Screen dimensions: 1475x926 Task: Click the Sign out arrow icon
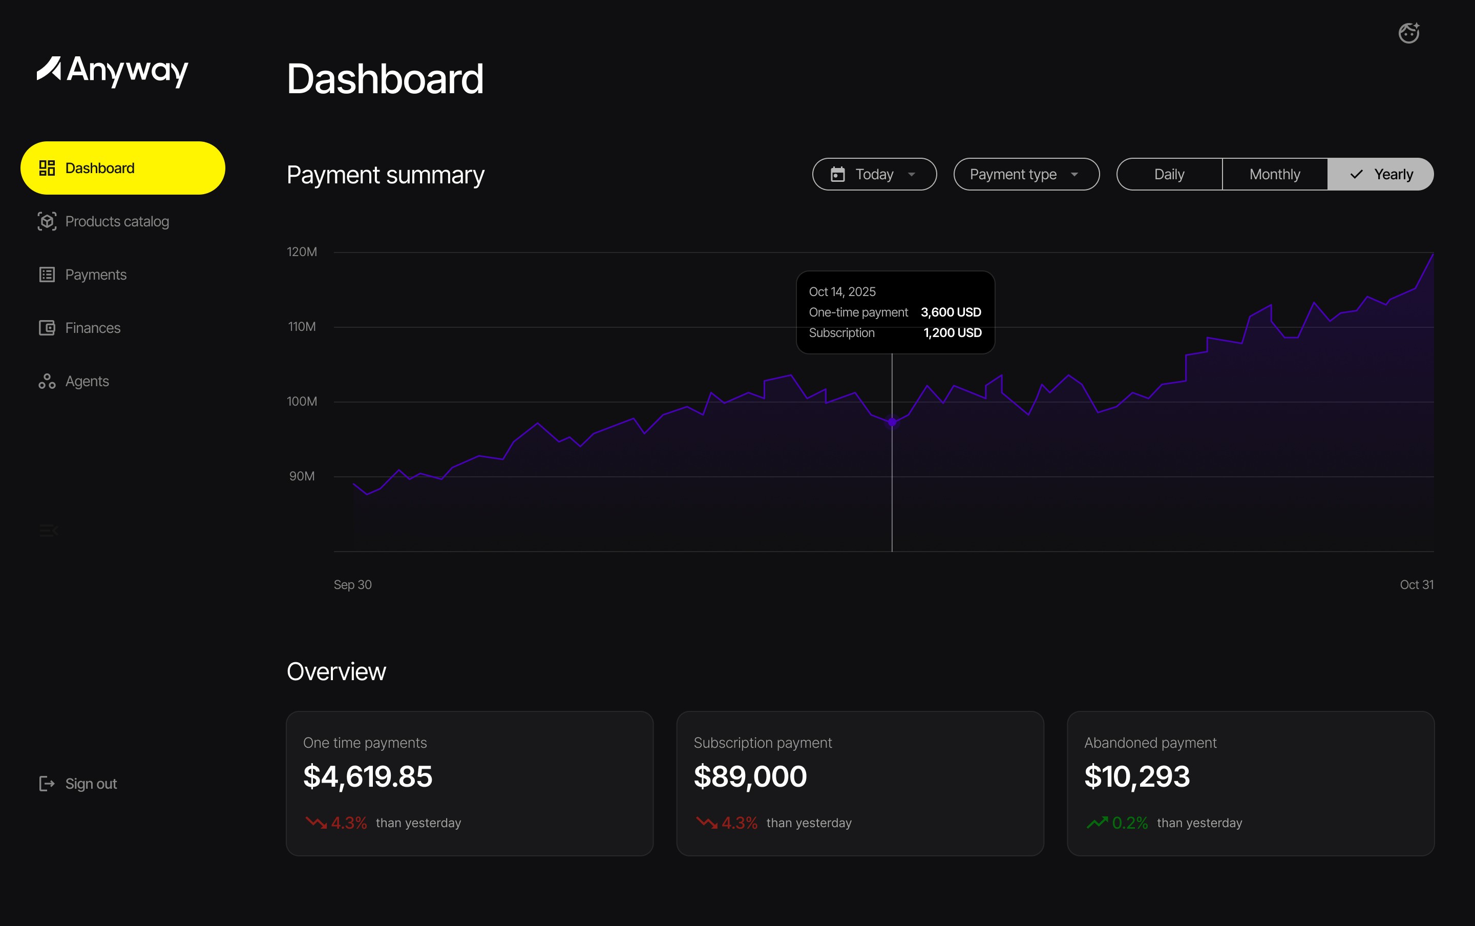[47, 783]
